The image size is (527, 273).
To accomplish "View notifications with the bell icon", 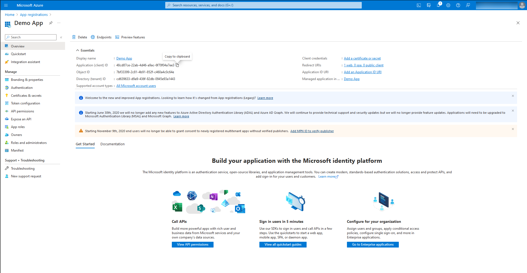I will [439, 5].
